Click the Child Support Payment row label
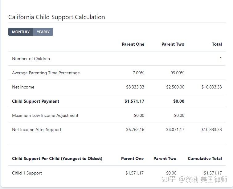This screenshot has width=233, height=189. (x=35, y=101)
